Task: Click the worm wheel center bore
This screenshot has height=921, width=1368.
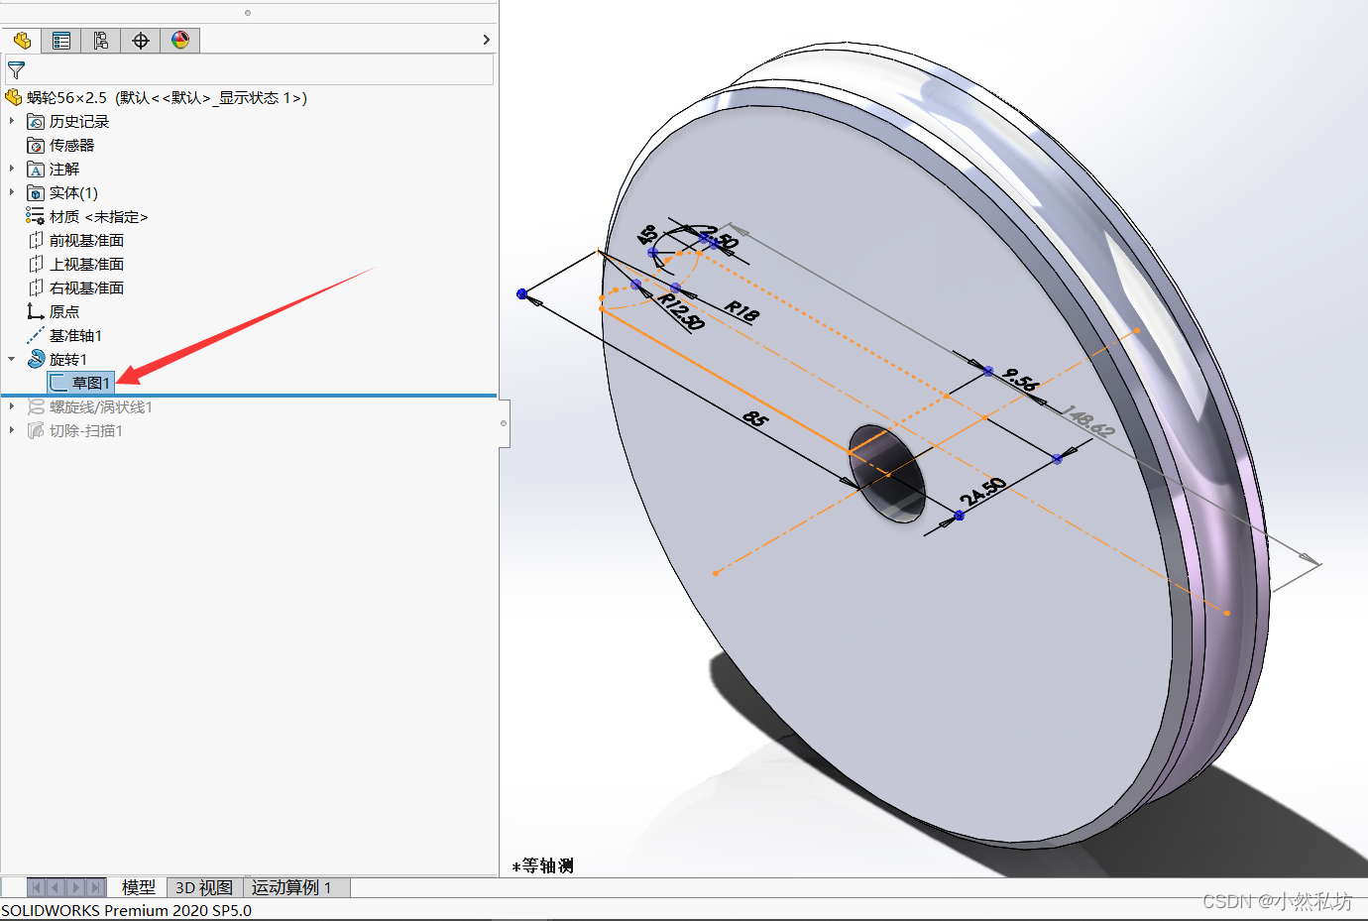Action: [x=887, y=474]
